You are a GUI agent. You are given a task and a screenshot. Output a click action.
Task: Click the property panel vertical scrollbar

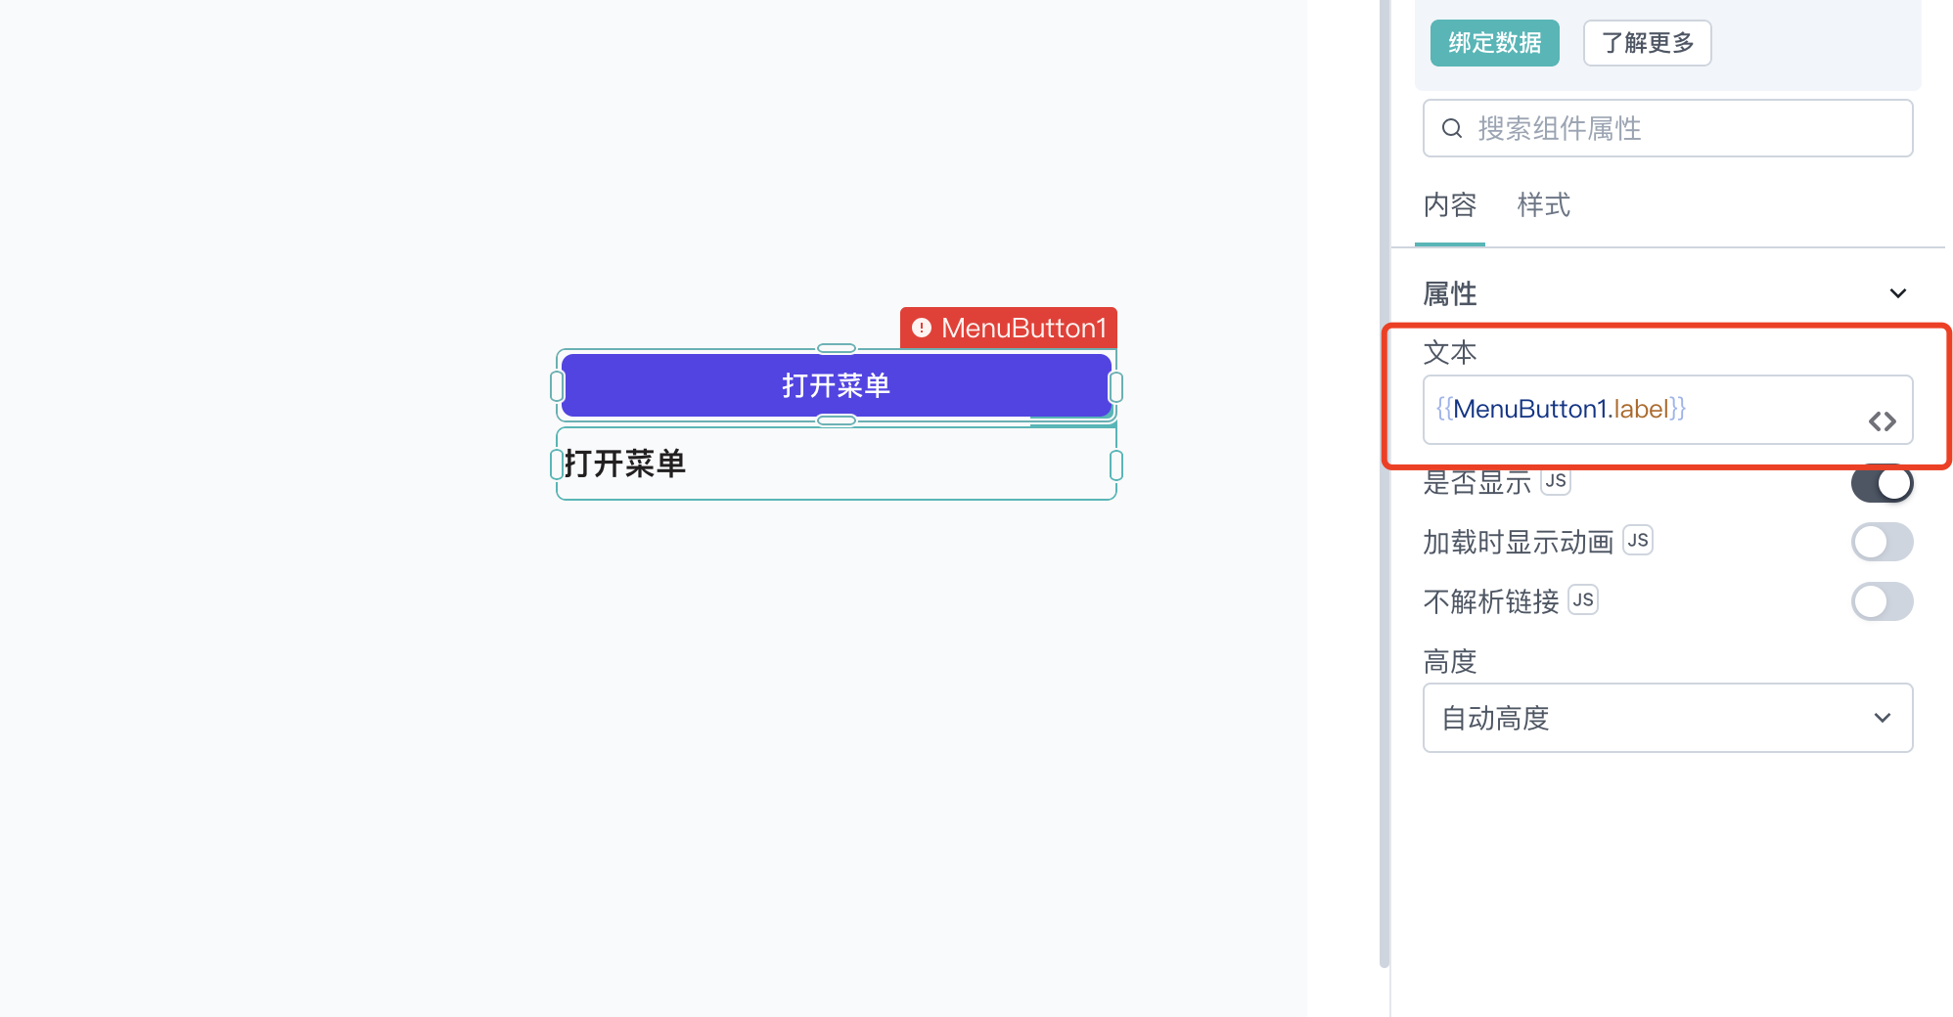1384,484
